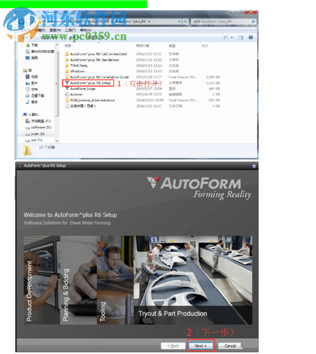Select the Third Party folder
316x354 pixels.
79,65
